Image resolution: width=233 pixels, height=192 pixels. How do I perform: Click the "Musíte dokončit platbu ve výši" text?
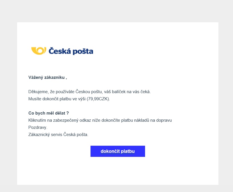click(x=57, y=99)
